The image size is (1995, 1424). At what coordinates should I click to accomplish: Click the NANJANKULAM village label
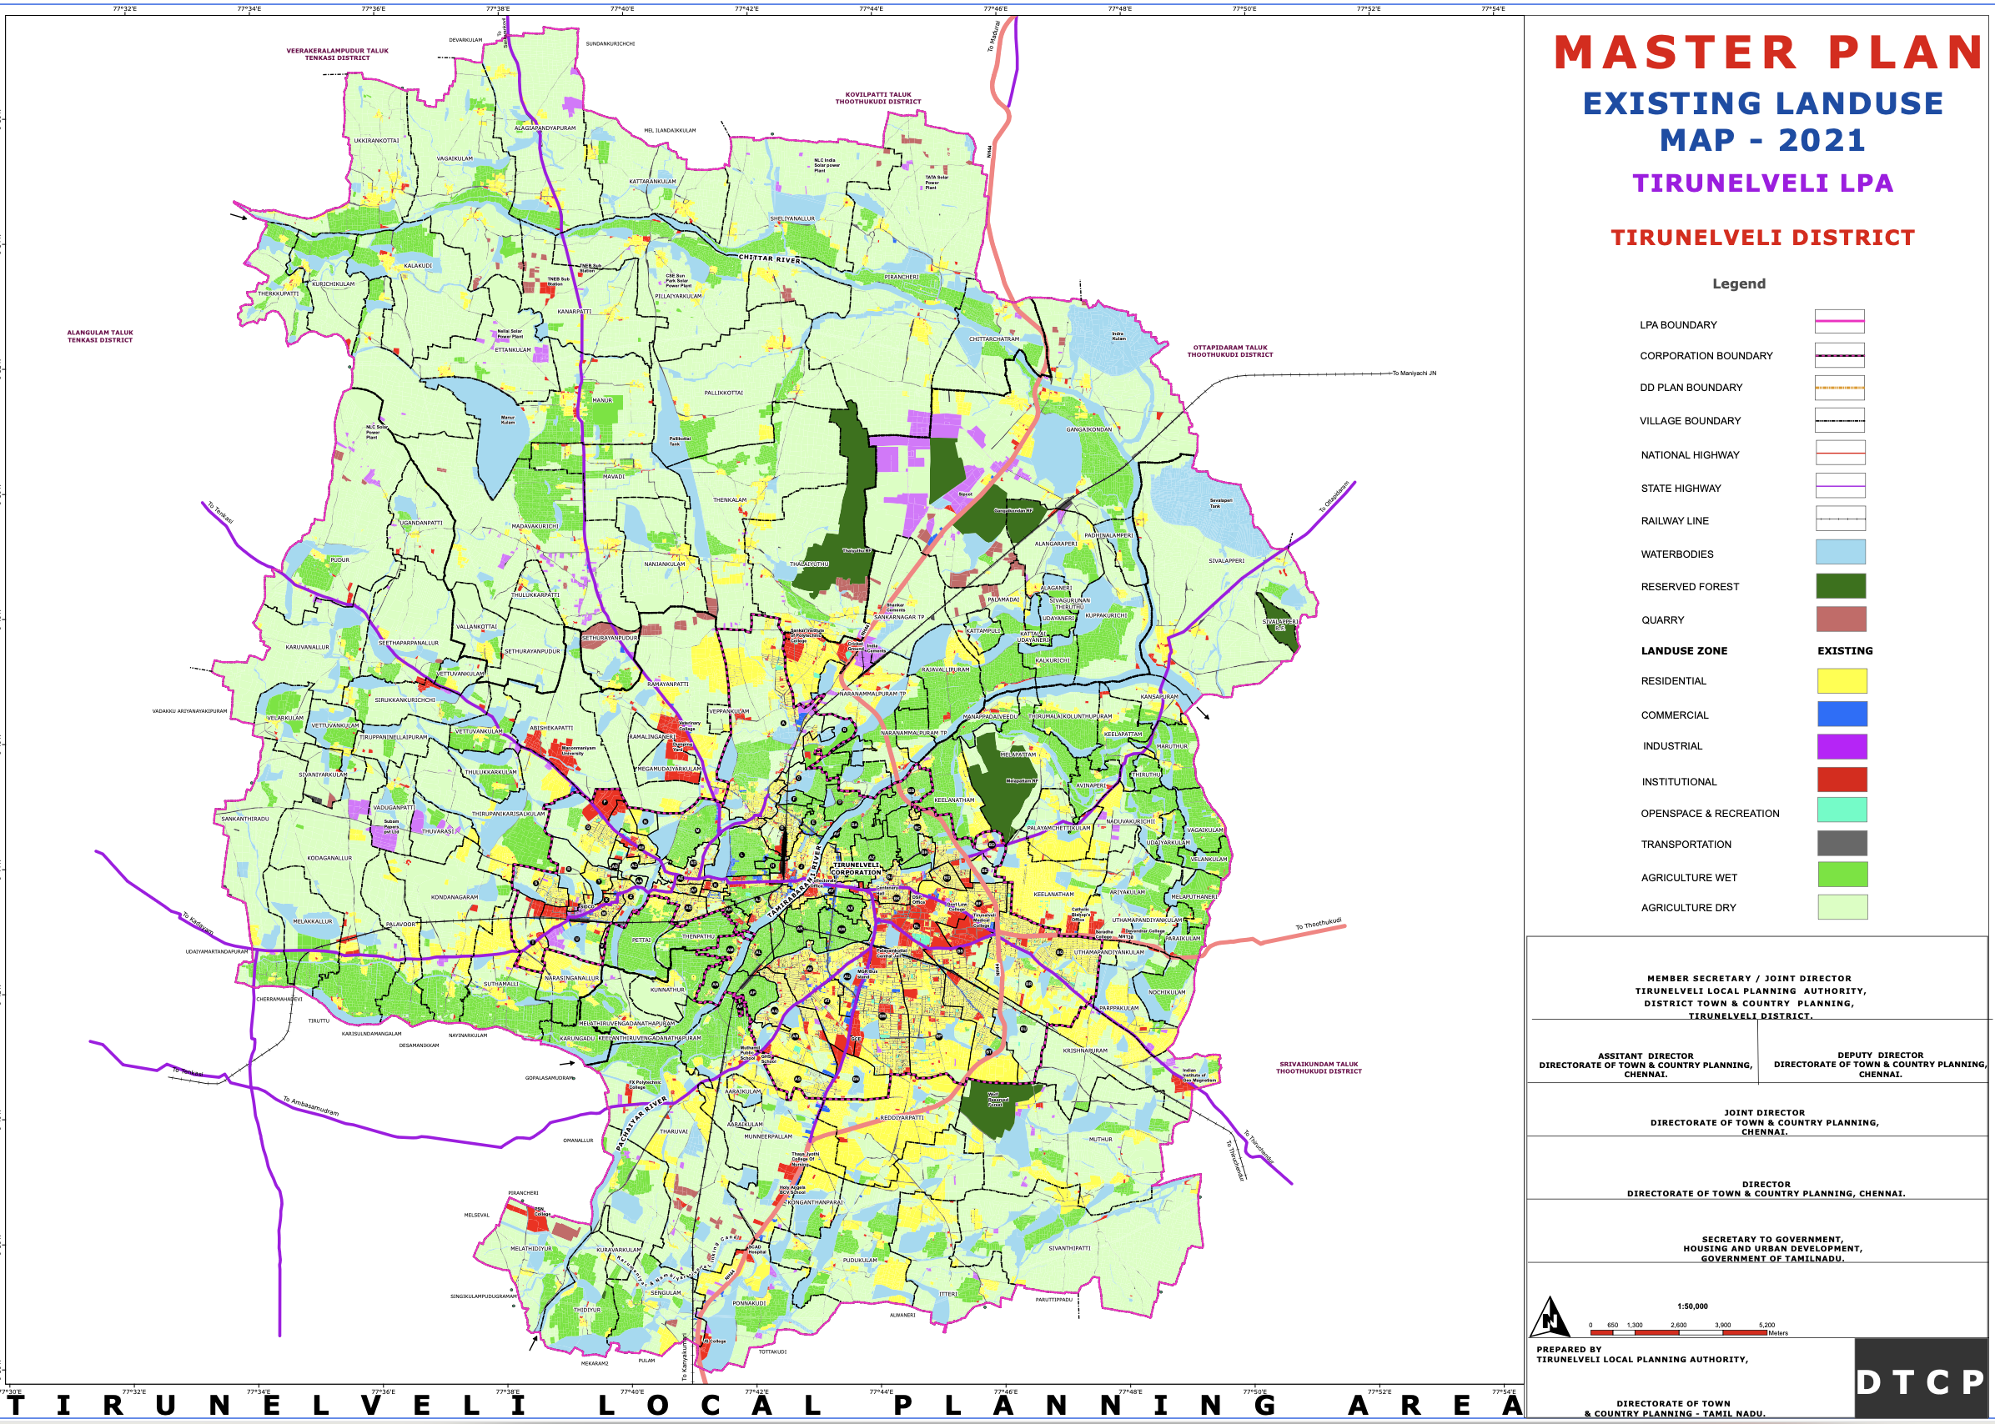665,564
